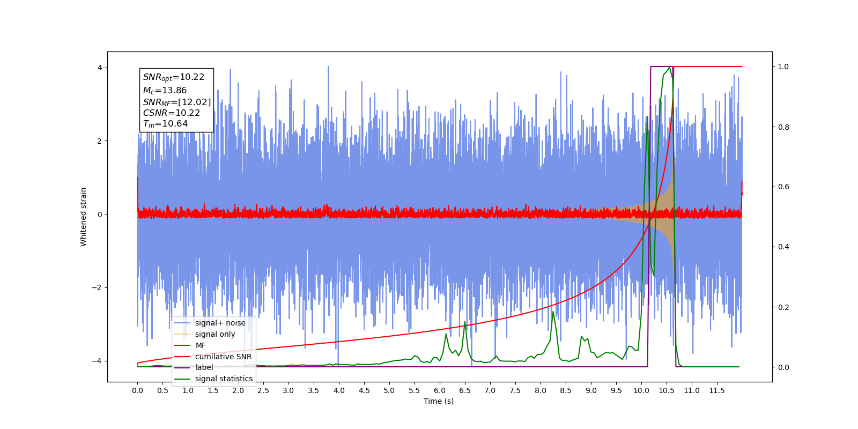Viewport: 858px width, 429px height.
Task: Click the left axis tick label 2
Action: 100,141
